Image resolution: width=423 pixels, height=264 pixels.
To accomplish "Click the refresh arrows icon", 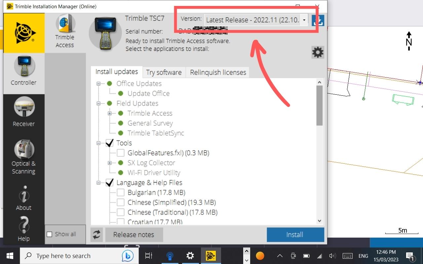I will coord(96,235).
